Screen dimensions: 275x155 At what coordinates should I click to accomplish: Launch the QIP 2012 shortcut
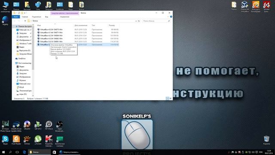38,125
